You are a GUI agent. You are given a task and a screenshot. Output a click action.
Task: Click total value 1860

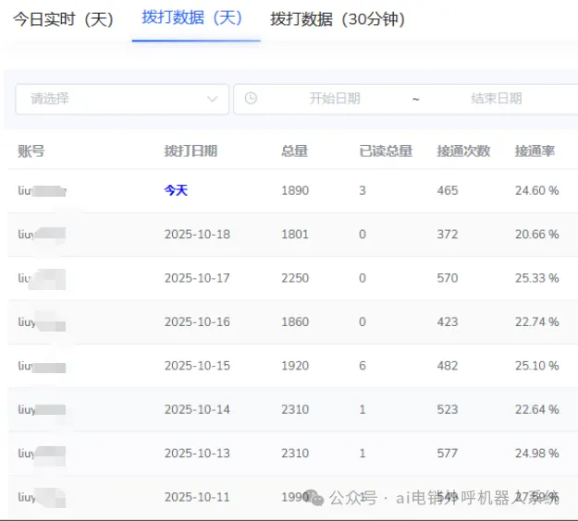pos(295,321)
